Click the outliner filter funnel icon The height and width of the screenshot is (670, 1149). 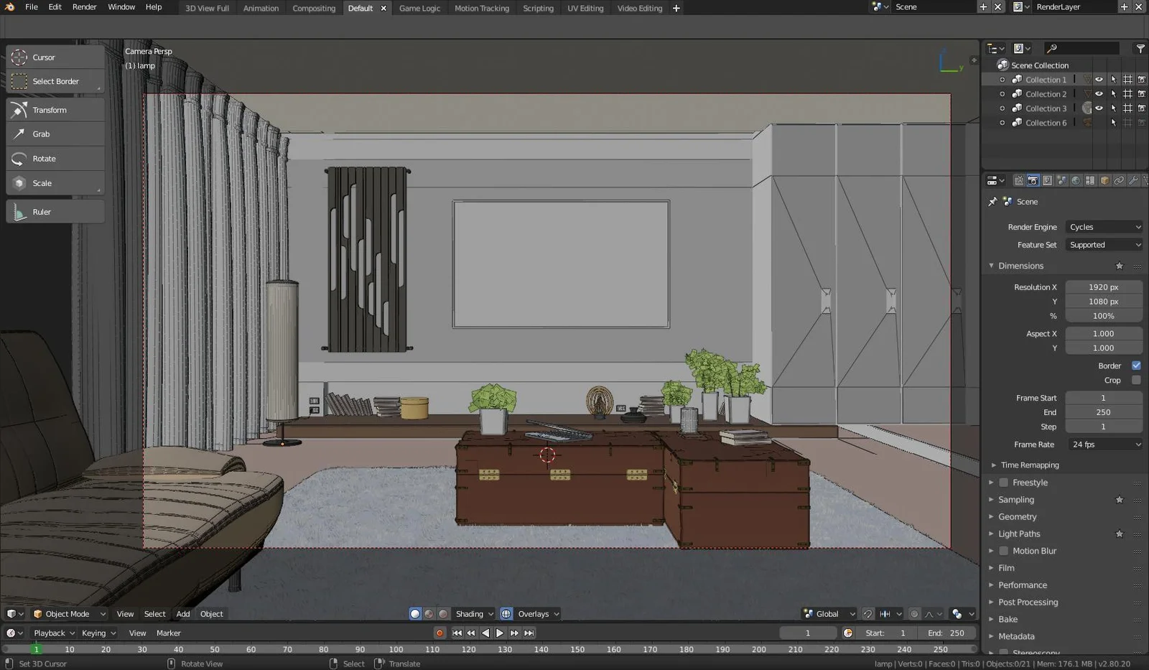point(1140,48)
